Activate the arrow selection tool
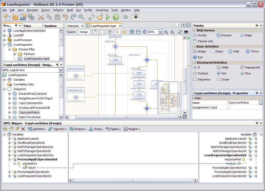This screenshot has height=191, width=265. tap(118, 32)
